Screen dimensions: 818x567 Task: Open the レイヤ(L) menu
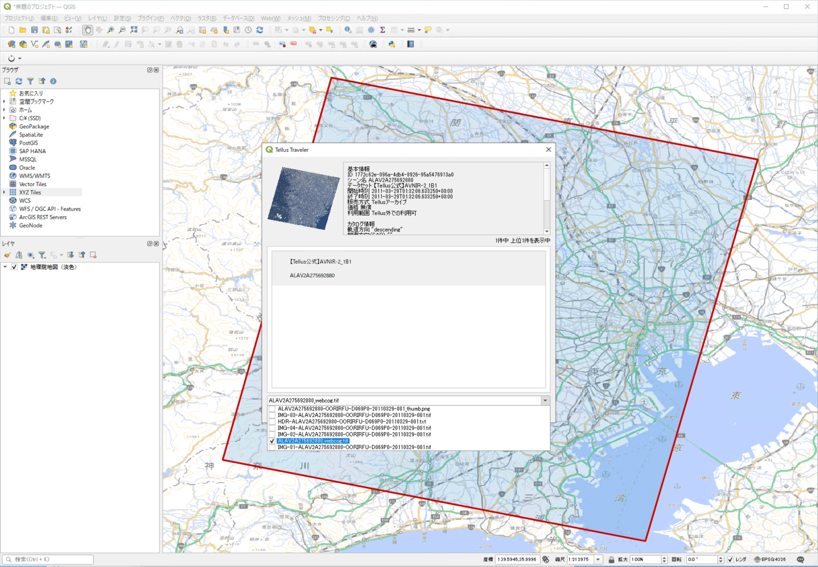pos(97,18)
